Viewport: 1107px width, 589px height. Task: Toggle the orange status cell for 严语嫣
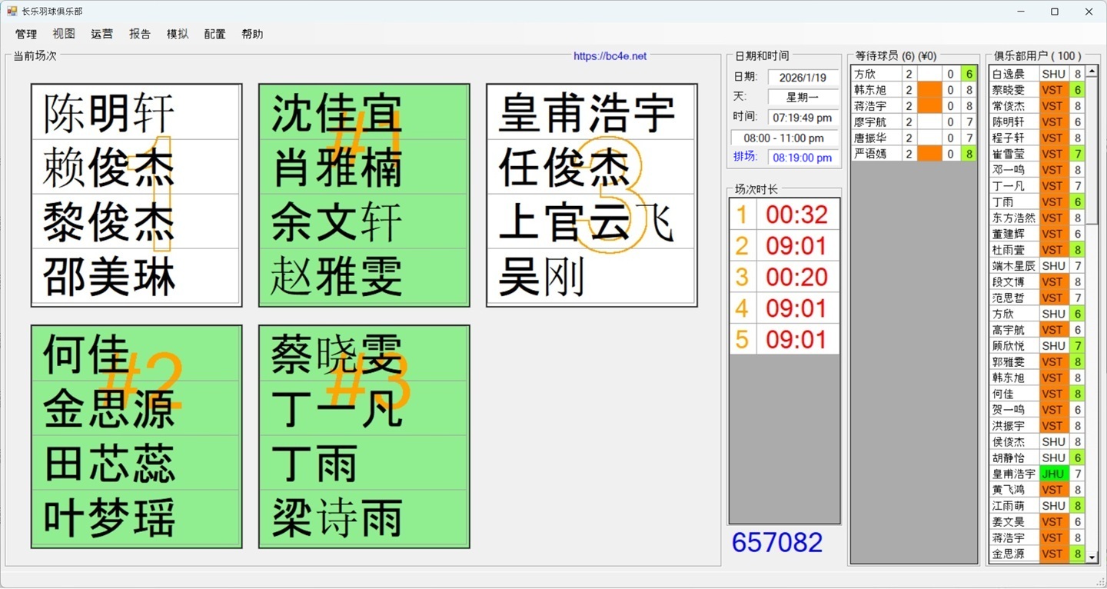(x=929, y=153)
